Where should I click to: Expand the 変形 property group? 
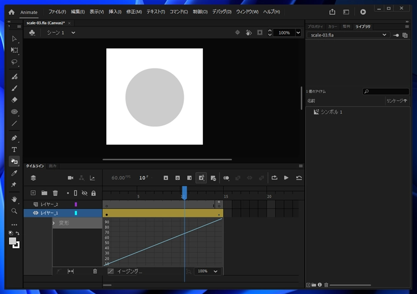pyautogui.click(x=54, y=223)
